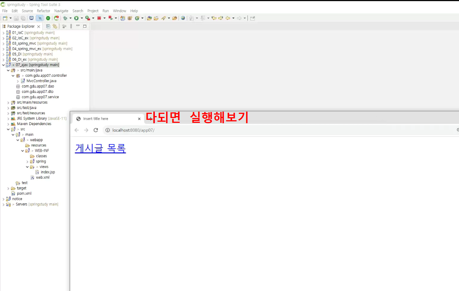Open the Refactor menu
Screen dimensions: 459x291
point(43,11)
